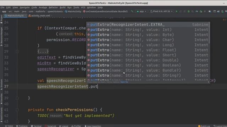Image resolution: width=227 pixels, height=127 pixels.
Task: Click the Next Tip link in completion popup
Action: pos(124,82)
